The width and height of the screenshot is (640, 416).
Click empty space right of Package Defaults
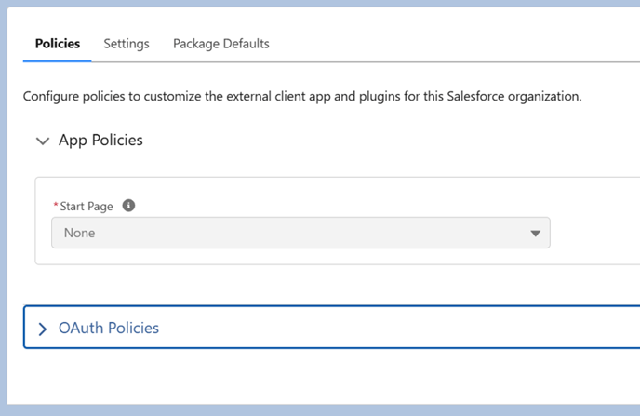(x=447, y=44)
